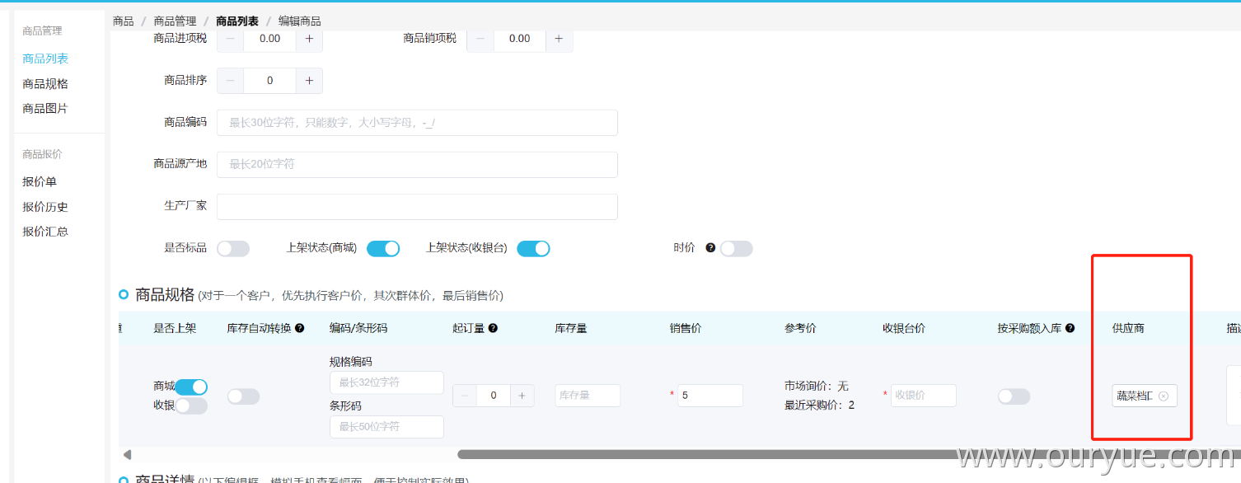The width and height of the screenshot is (1241, 483).
Task: Click 商品列表 breadcrumb link
Action: tap(237, 21)
